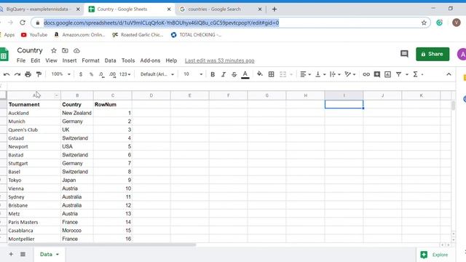Image resolution: width=466 pixels, height=262 pixels.
Task: Select the cell containing New Zealand
Action: (77, 113)
